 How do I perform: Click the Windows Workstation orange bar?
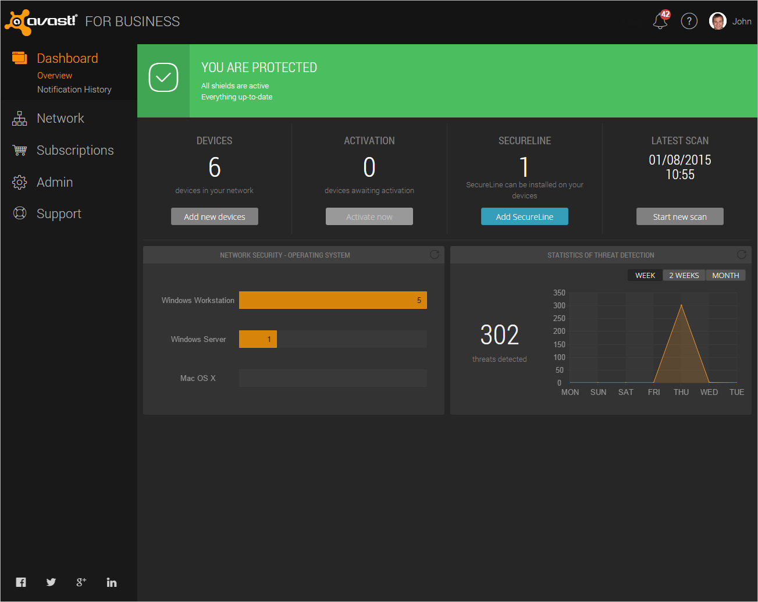pyautogui.click(x=333, y=300)
